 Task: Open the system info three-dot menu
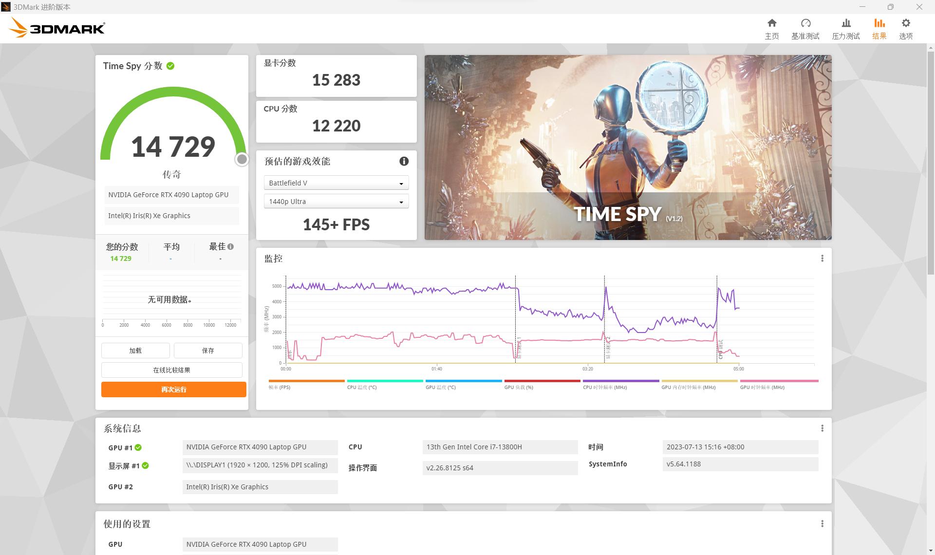coord(822,428)
